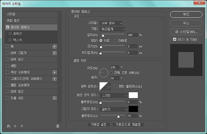
Task: Select 색상 오버레이 effect row
Action: point(31,72)
